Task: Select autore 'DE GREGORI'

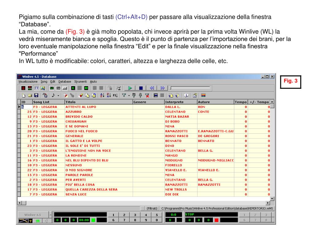Action: click(x=209, y=136)
